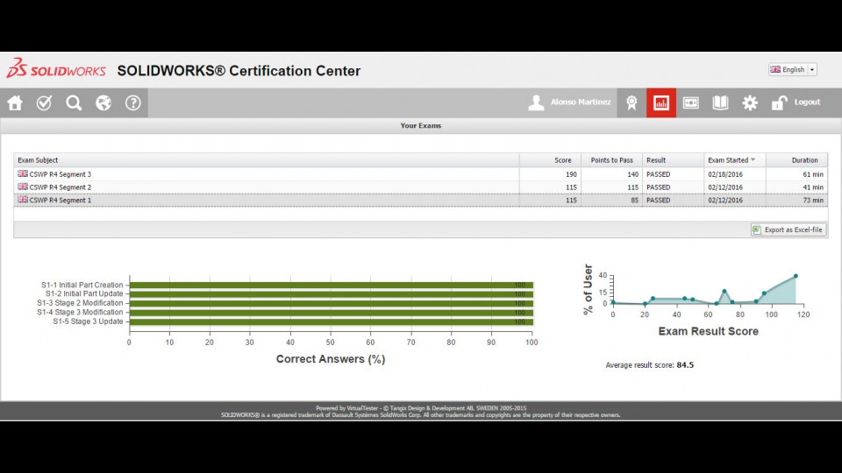Open the checkmark exams icon
This screenshot has width=842, height=473.
(44, 102)
